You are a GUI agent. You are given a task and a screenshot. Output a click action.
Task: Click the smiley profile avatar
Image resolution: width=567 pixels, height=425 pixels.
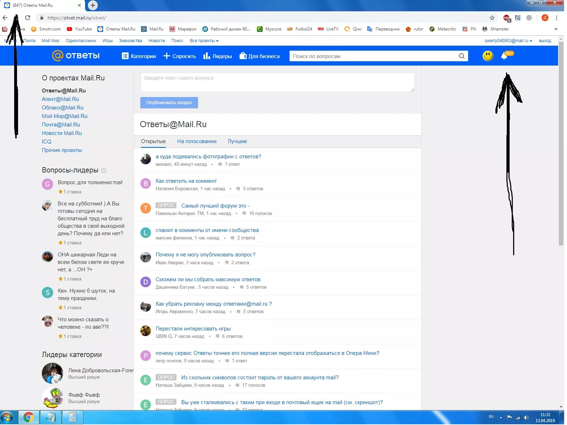tap(488, 56)
